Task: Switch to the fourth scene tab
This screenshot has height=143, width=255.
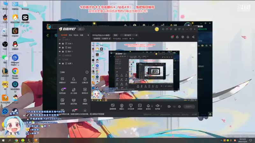Action: coord(82,35)
